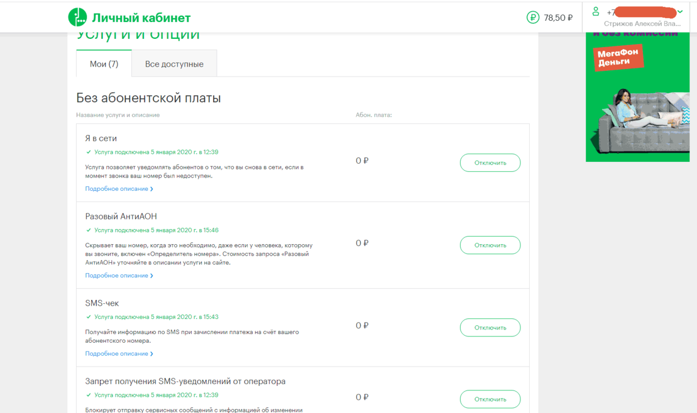This screenshot has height=413, width=697.
Task: Click the MegaFon logo icon
Action: click(x=77, y=17)
